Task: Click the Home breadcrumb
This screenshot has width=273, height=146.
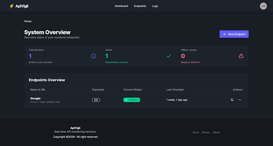Action: click(28, 21)
